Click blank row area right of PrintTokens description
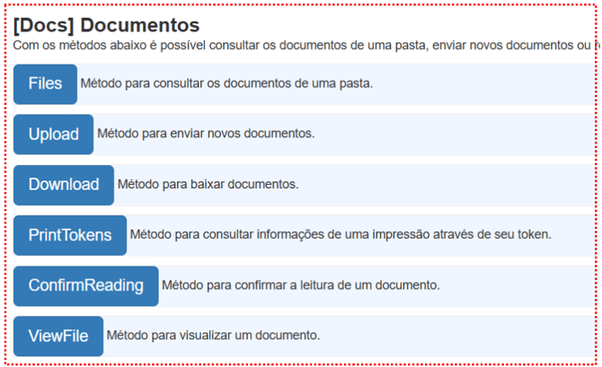The width and height of the screenshot is (602, 367). (x=575, y=235)
